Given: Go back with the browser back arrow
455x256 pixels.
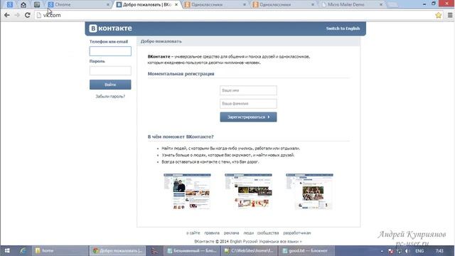Looking at the screenshot, I should (x=7, y=15).
